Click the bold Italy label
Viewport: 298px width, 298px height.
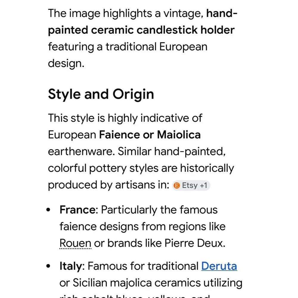click(71, 266)
